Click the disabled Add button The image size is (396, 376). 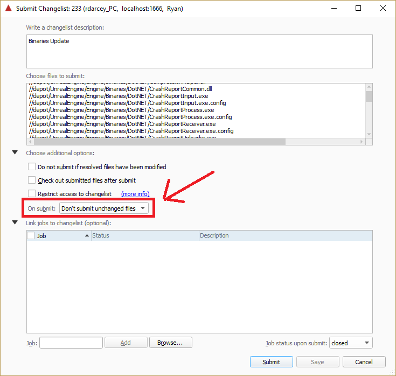pyautogui.click(x=126, y=343)
